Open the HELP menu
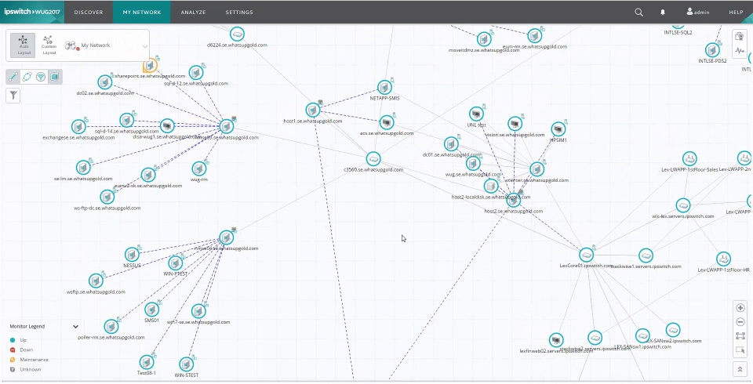The image size is (753, 384). [736, 12]
